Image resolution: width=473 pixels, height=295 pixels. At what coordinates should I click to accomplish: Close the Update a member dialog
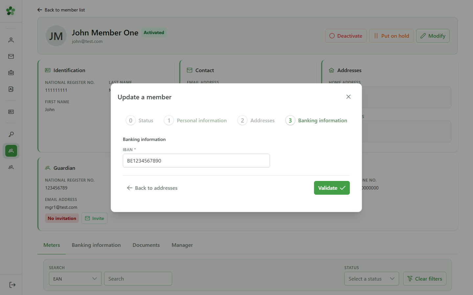(349, 97)
